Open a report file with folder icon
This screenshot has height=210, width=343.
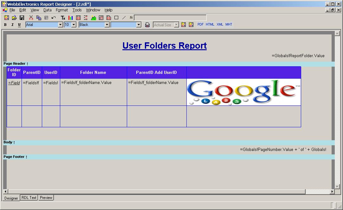point(14,18)
